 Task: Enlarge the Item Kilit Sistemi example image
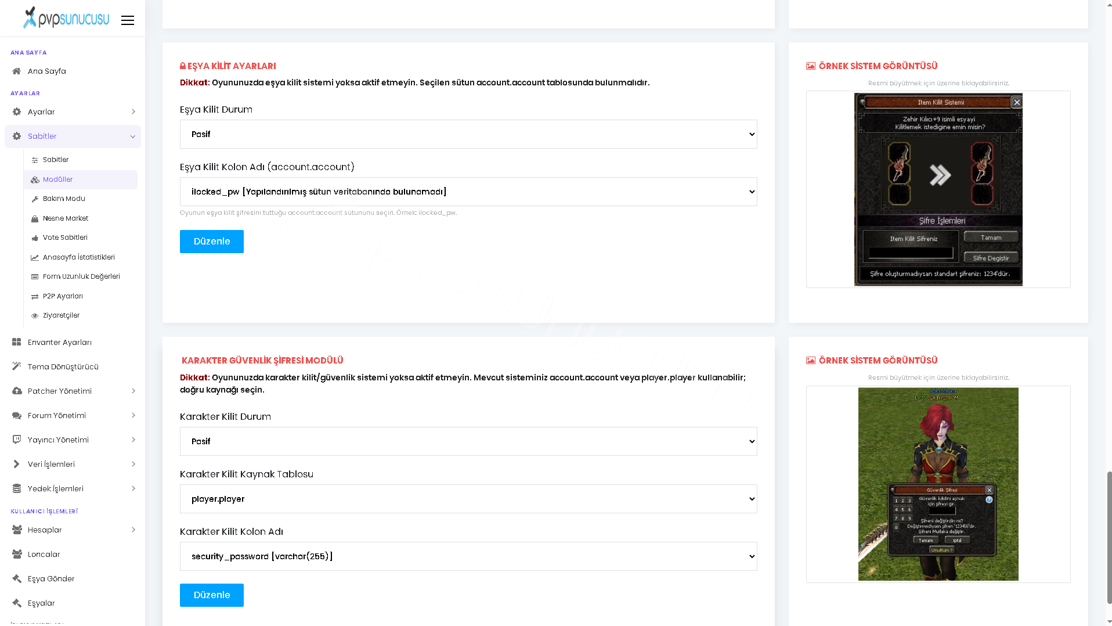pyautogui.click(x=938, y=189)
